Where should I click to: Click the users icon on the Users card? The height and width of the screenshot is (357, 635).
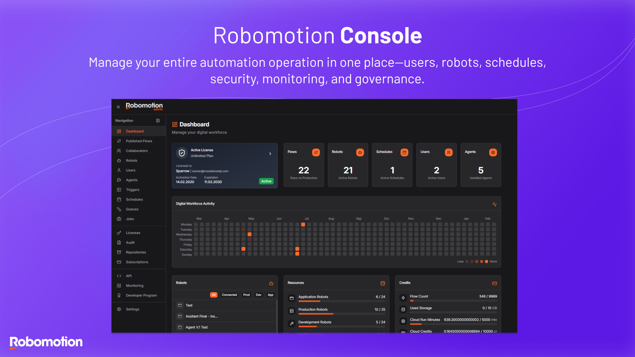(448, 152)
